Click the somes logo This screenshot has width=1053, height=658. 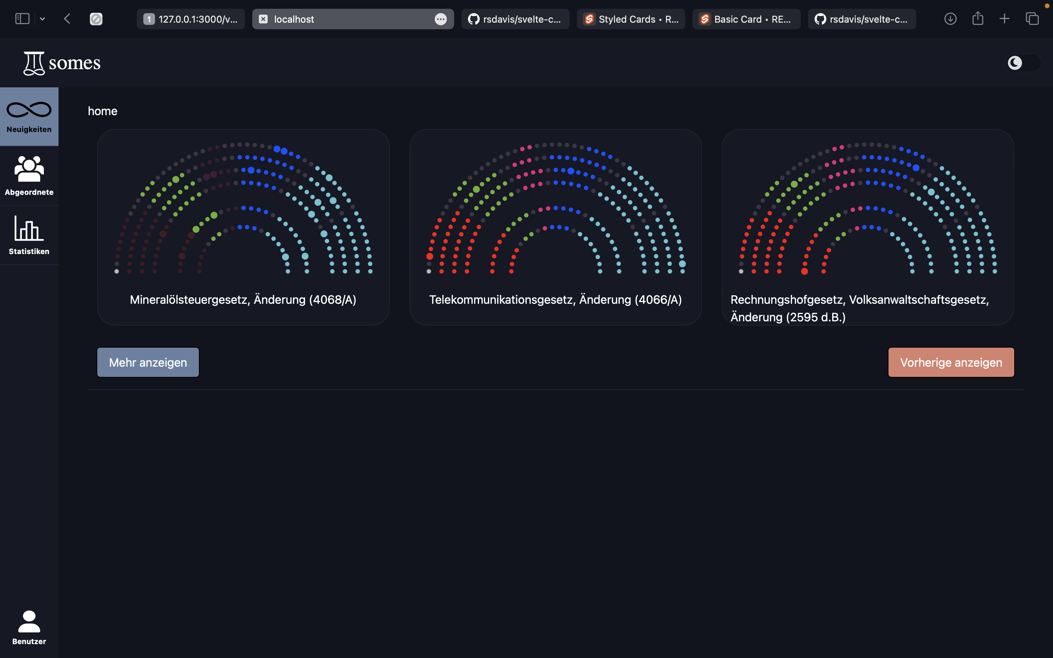[x=62, y=63]
